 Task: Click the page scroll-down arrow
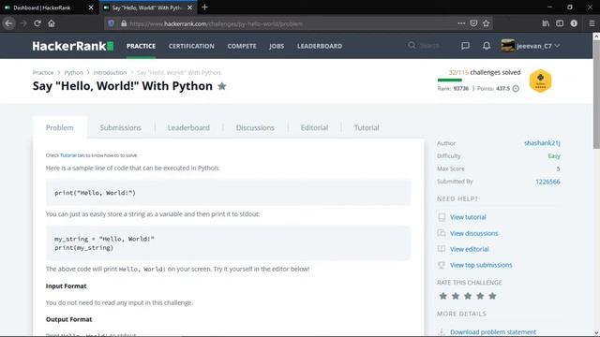point(596,333)
